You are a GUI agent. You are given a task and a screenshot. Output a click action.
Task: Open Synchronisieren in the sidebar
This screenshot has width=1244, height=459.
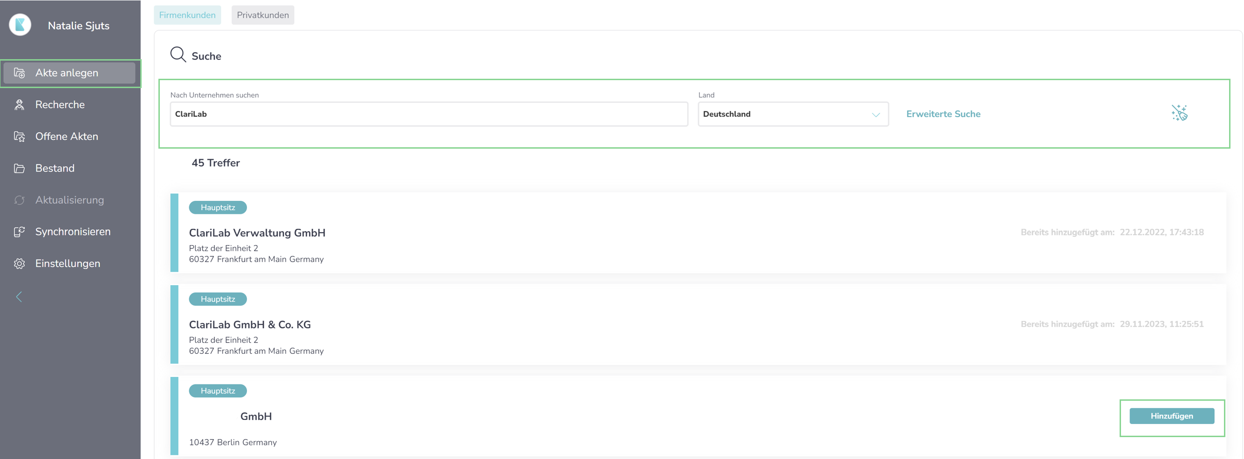[69, 232]
